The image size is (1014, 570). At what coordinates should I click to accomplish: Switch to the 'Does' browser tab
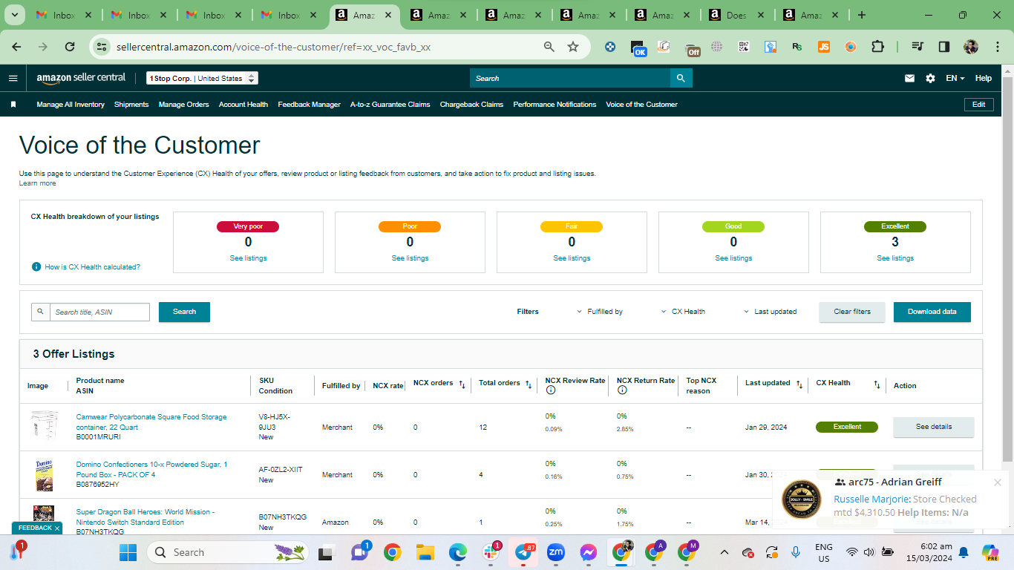tap(736, 15)
